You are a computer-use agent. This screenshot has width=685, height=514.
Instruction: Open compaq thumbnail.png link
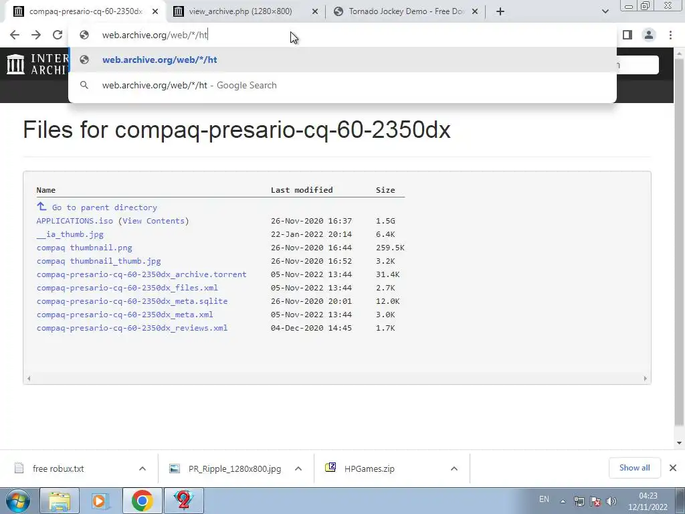[84, 248]
